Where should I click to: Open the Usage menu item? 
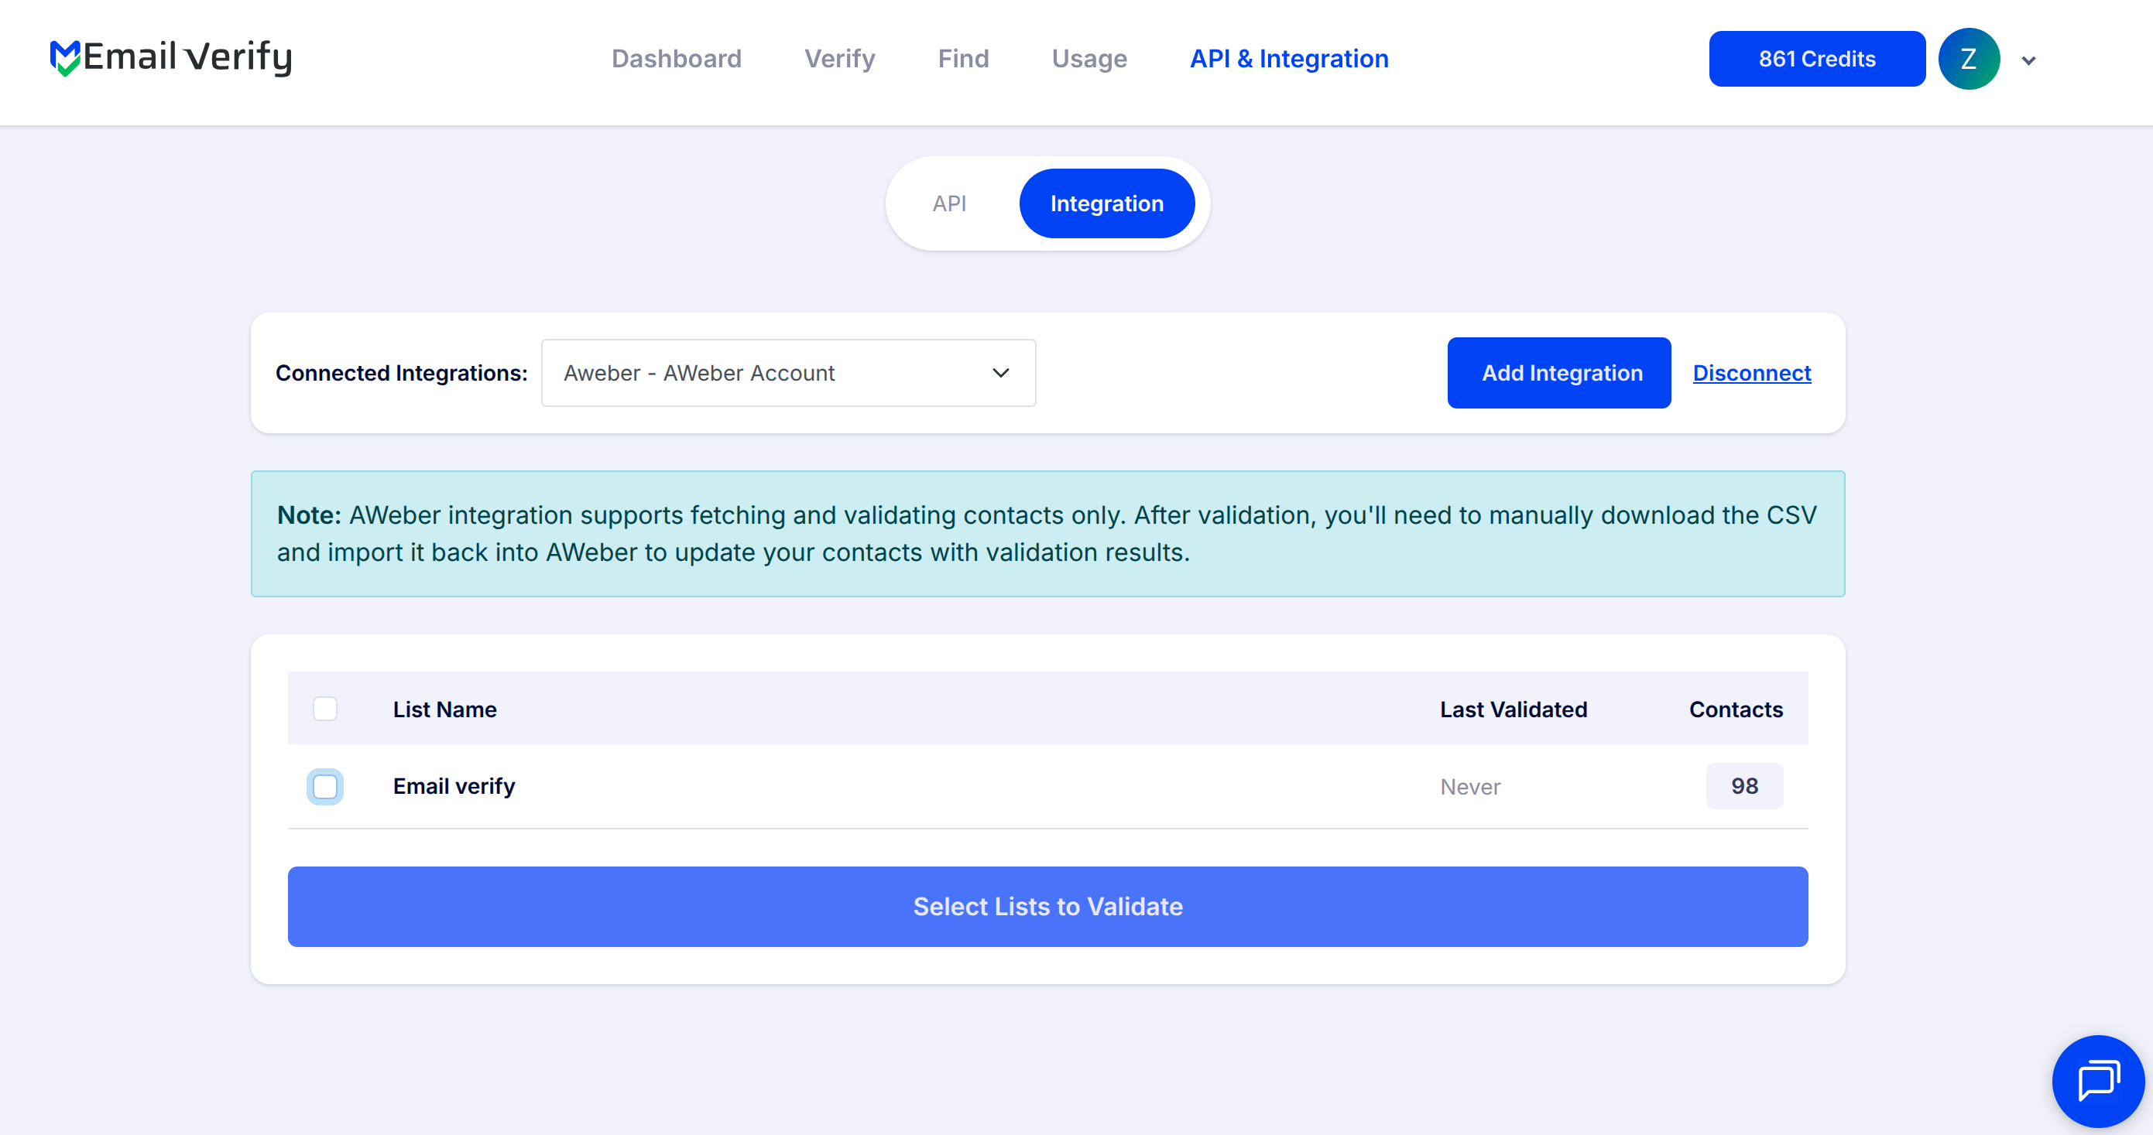[x=1089, y=59]
